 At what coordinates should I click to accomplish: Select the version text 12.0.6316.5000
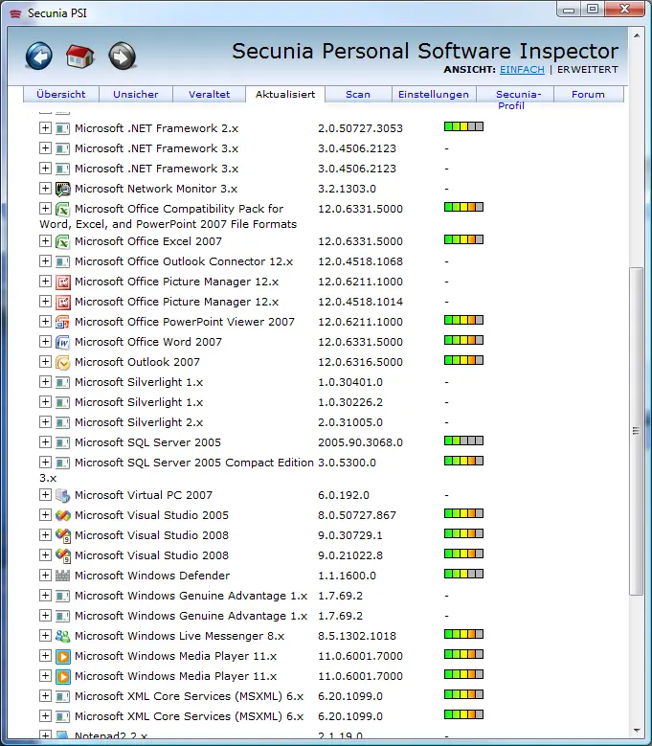coord(361,362)
